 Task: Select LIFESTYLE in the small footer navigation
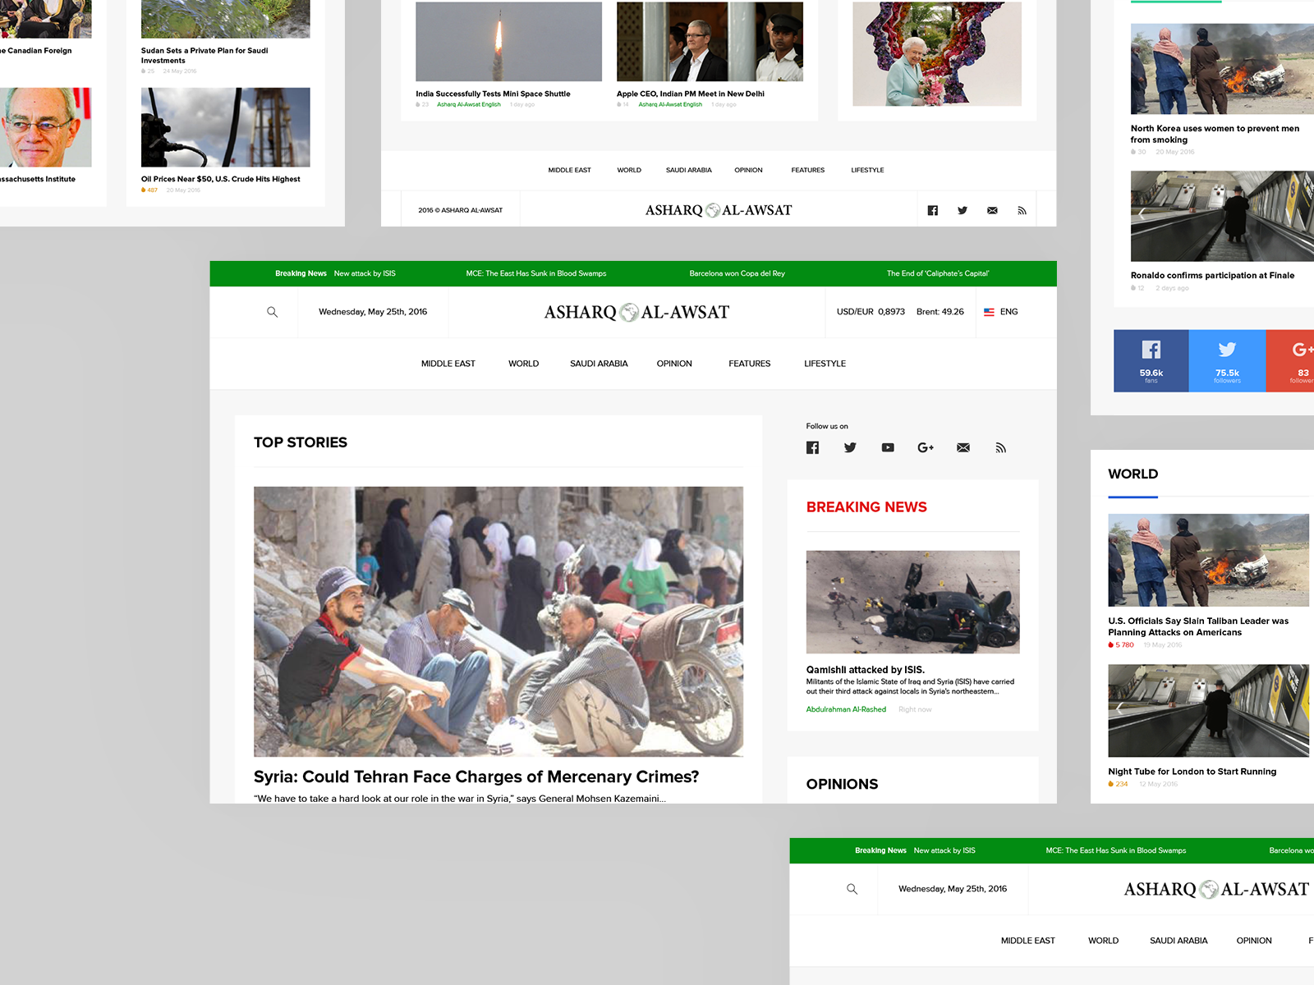[x=867, y=170]
